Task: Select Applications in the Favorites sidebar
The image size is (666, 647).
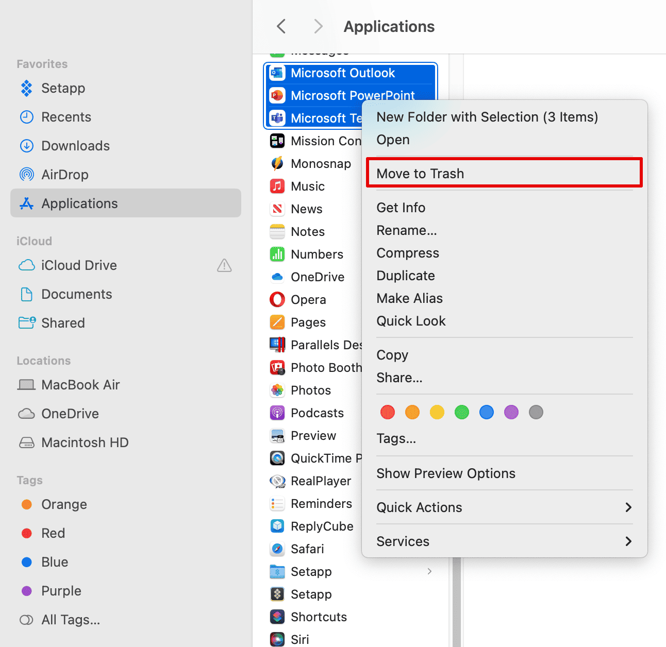Action: 126,203
